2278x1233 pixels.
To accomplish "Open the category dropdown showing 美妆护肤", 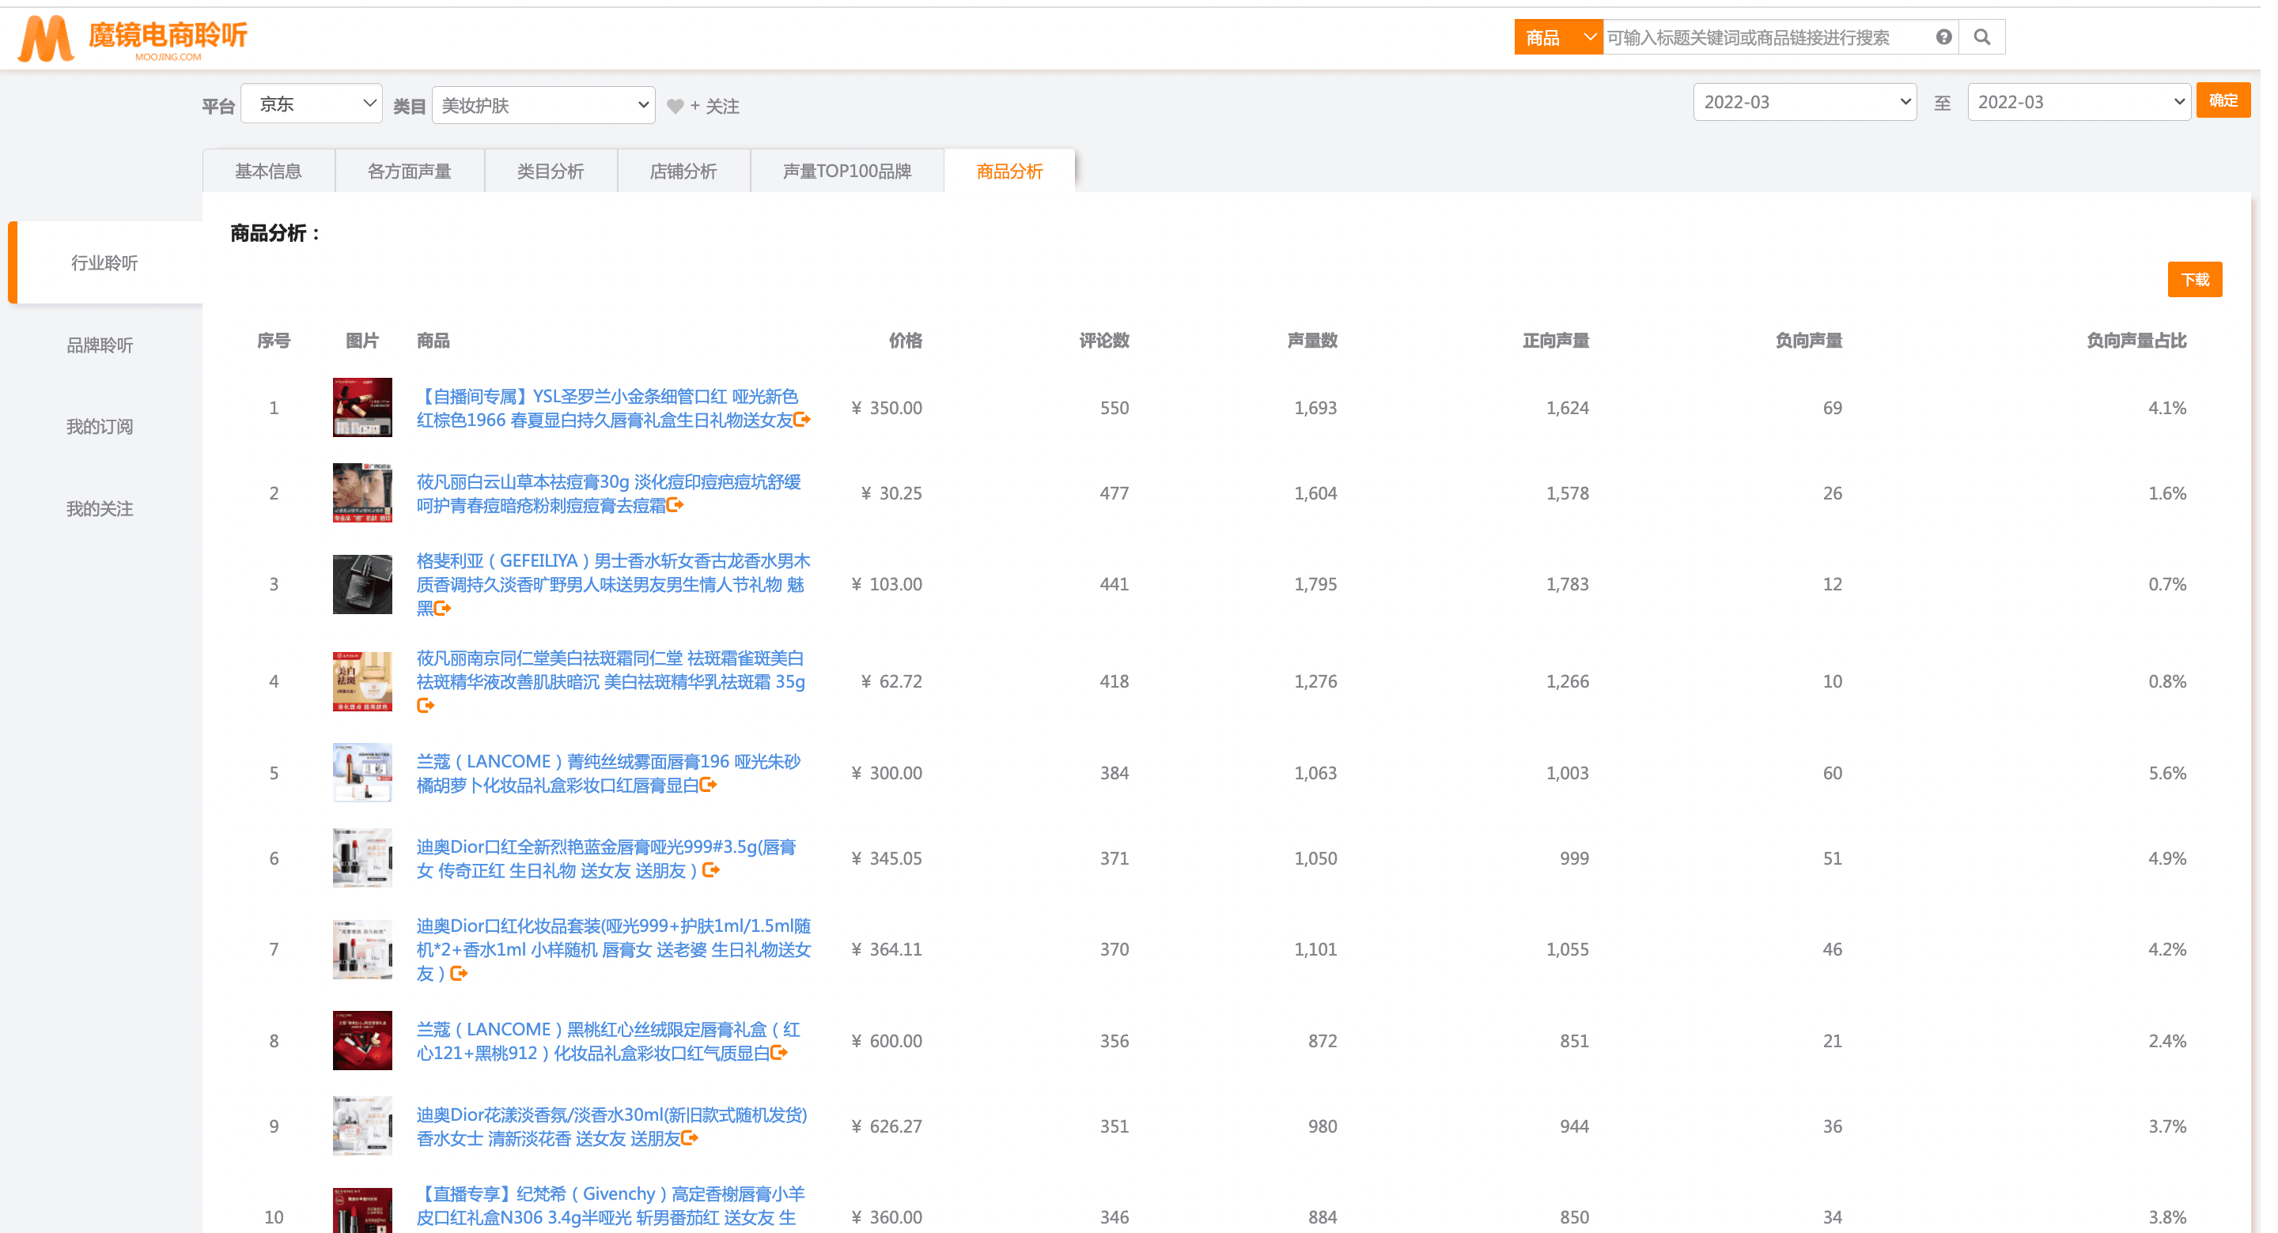I will pos(543,105).
